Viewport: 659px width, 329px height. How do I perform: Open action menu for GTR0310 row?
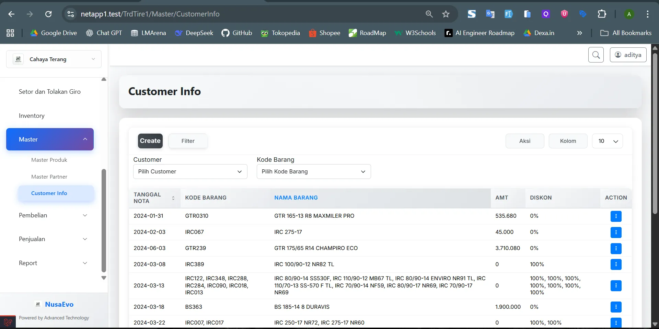(x=616, y=216)
